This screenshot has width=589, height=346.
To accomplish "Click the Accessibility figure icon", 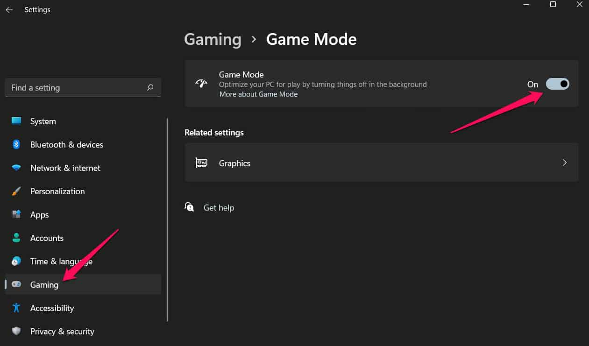I will click(16, 308).
